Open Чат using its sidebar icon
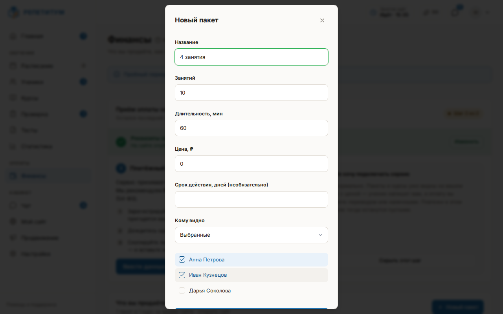The image size is (503, 314). tap(13, 205)
